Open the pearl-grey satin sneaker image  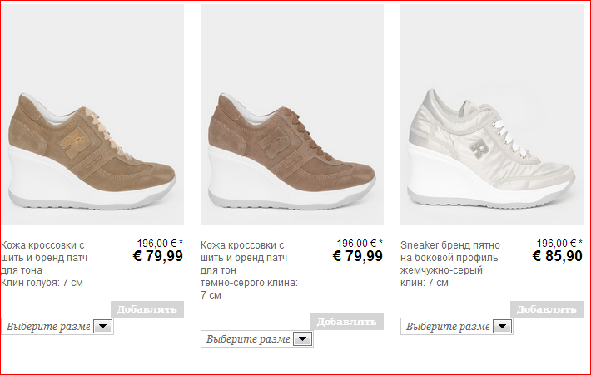click(x=492, y=115)
